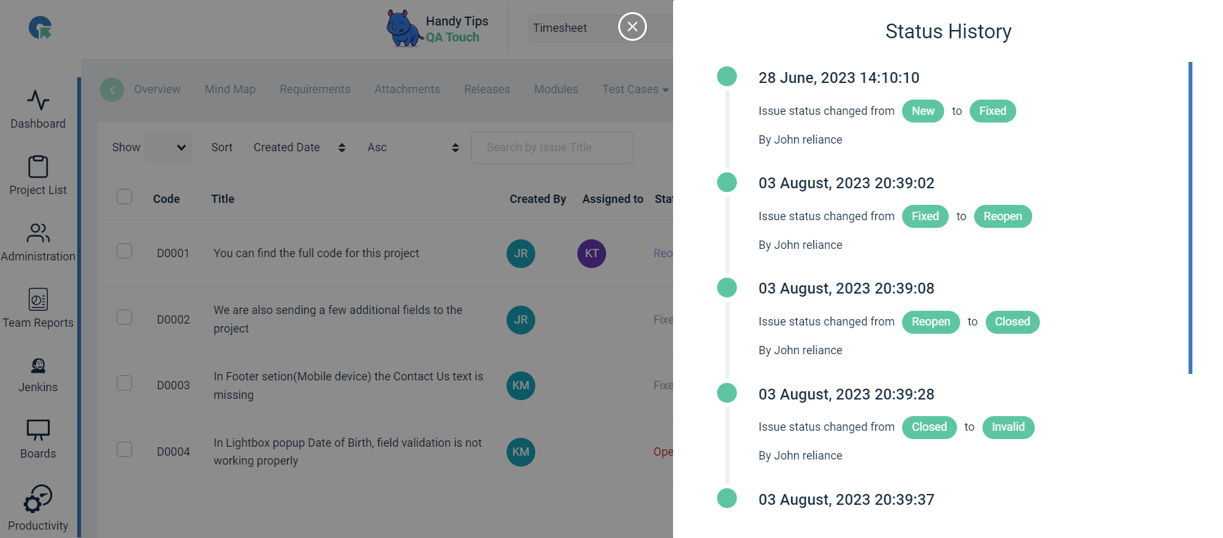The image size is (1223, 538).
Task: Open the Created Date sort dropdown
Action: pos(299,147)
